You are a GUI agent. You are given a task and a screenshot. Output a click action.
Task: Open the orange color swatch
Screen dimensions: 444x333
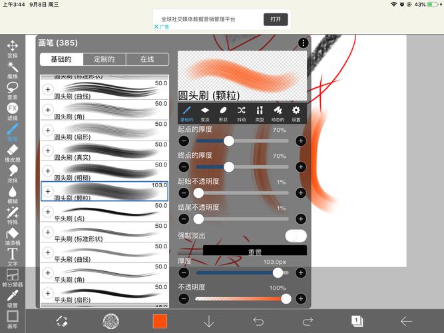pyautogui.click(x=160, y=321)
